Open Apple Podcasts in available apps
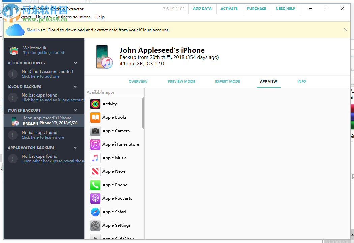354x243 pixels. [x=95, y=198]
